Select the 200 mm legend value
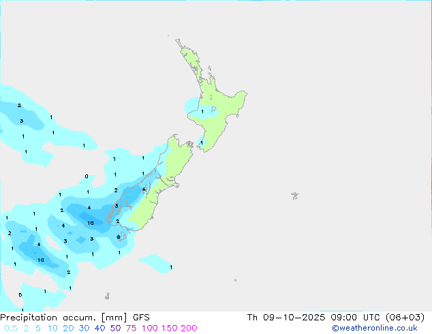432x334 pixels. pos(189,329)
